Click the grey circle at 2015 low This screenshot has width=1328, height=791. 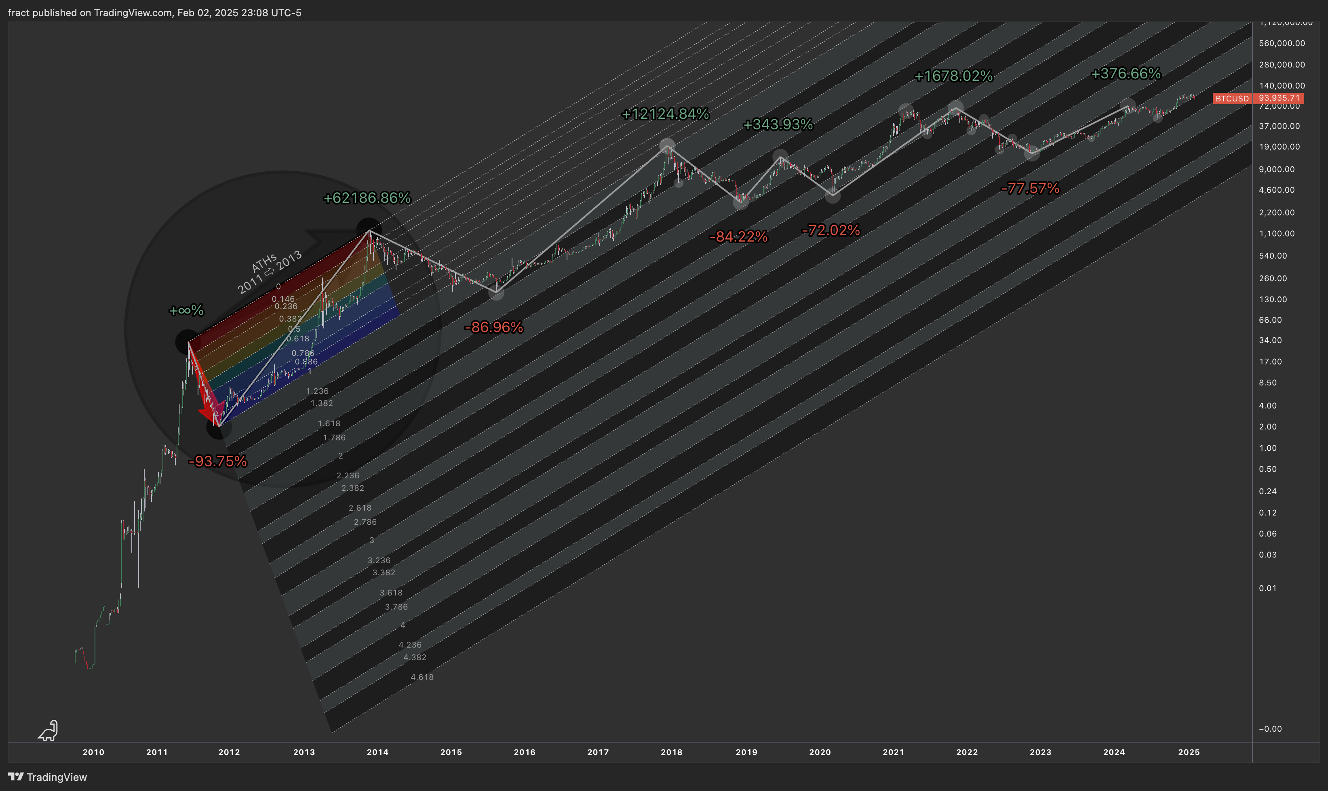pos(496,292)
